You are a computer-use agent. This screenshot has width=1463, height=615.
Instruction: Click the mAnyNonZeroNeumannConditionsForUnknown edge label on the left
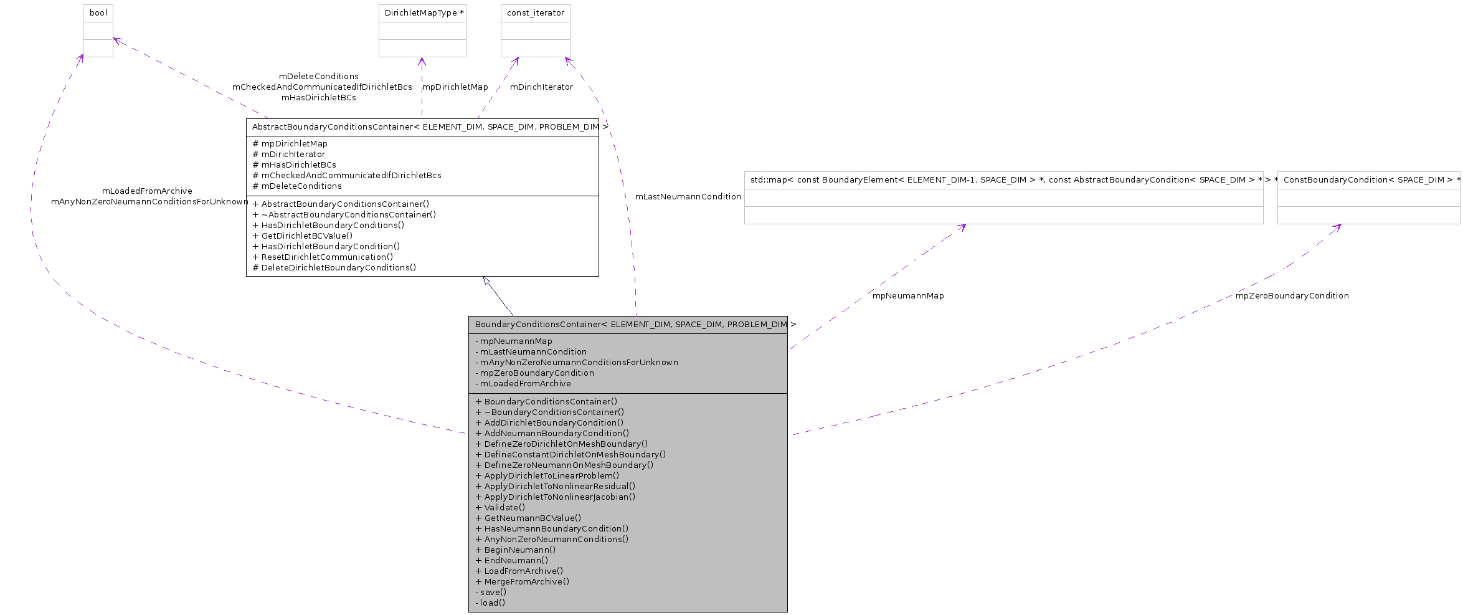[x=149, y=202]
